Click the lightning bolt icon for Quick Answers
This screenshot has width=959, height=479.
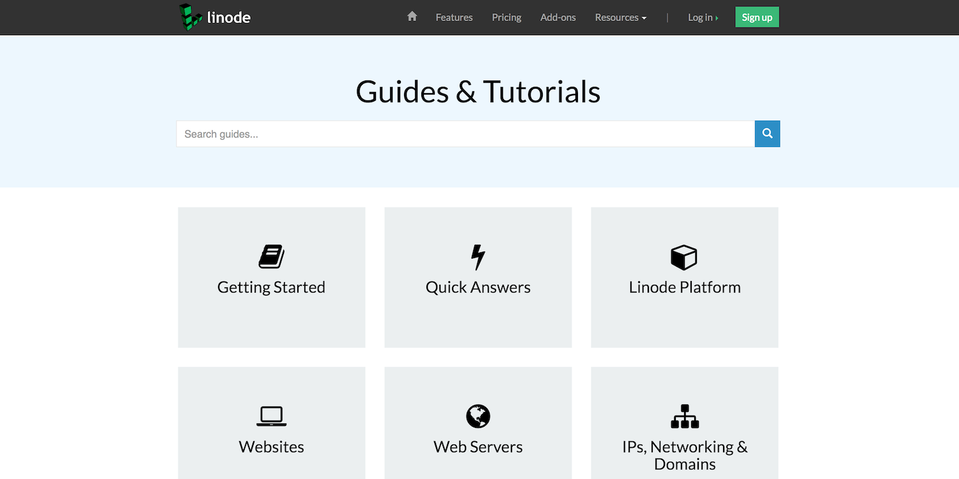click(x=478, y=256)
